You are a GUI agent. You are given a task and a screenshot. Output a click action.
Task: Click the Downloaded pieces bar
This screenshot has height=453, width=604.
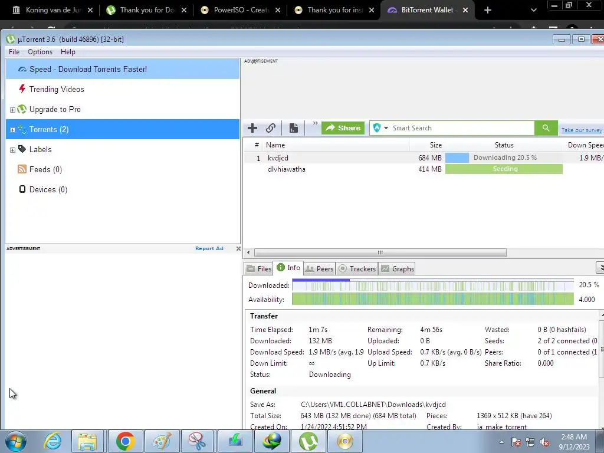(432, 285)
